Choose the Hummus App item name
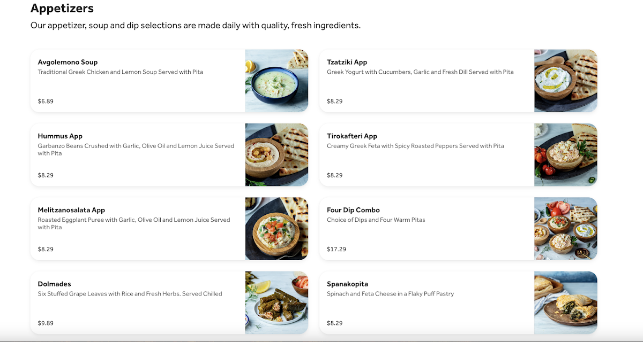This screenshot has height=342, width=643. (x=60, y=136)
